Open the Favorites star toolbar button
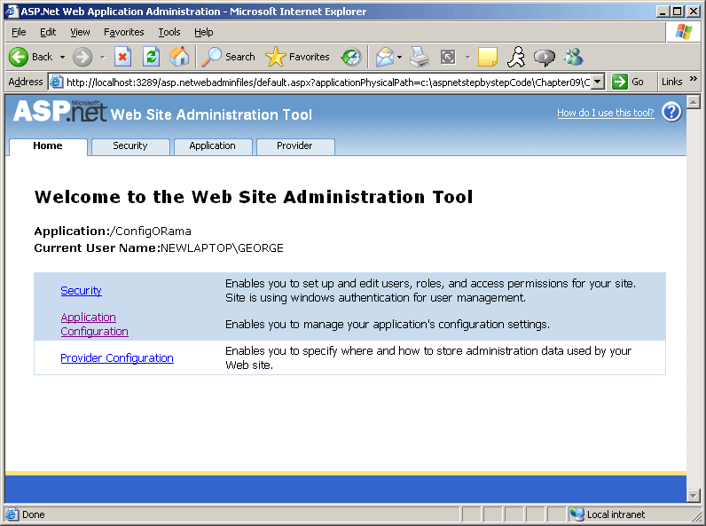The width and height of the screenshot is (706, 526). coord(298,57)
